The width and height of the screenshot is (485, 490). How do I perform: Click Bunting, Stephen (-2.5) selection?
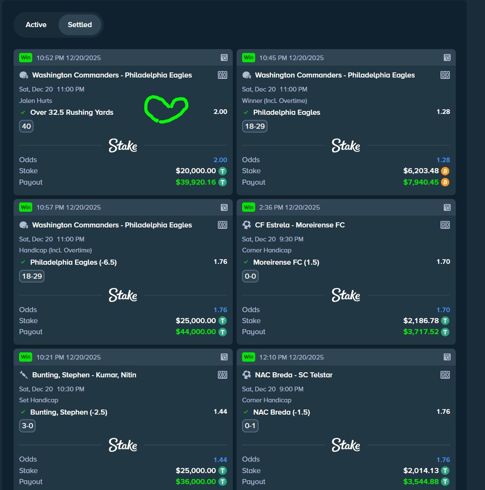69,412
